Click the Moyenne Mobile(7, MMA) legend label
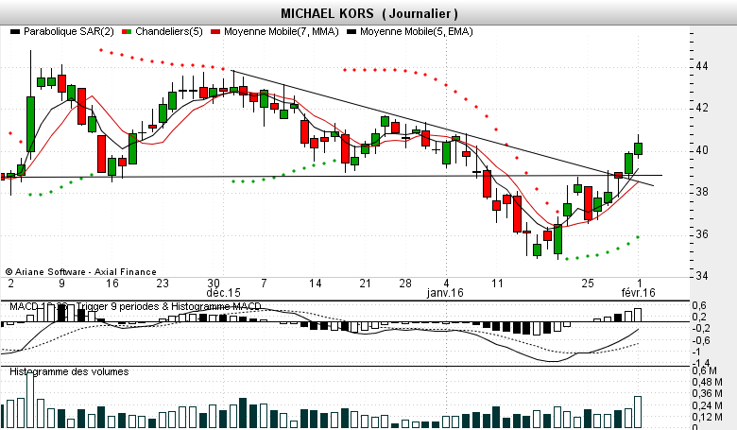 (x=281, y=31)
